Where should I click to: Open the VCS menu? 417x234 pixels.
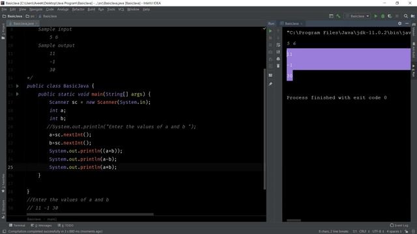pyautogui.click(x=121, y=9)
